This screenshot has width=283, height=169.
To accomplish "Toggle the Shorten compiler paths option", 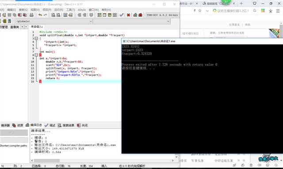I will (14, 146).
